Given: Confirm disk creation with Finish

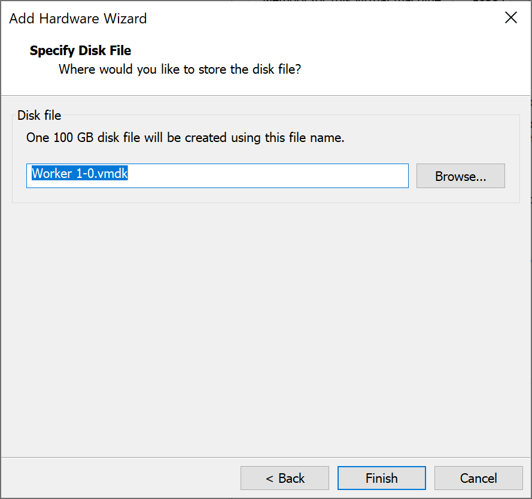Looking at the screenshot, I should click(x=381, y=478).
